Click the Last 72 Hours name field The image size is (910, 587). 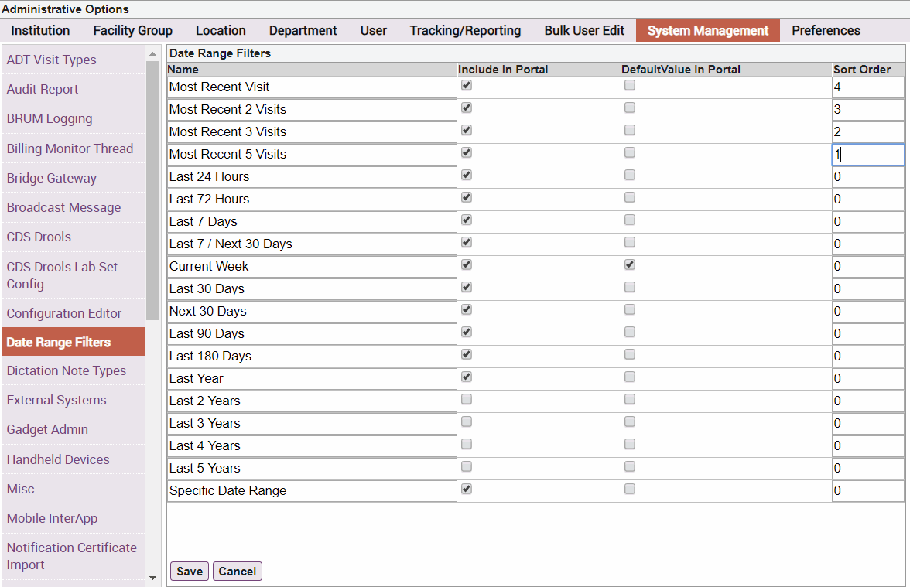tap(313, 200)
